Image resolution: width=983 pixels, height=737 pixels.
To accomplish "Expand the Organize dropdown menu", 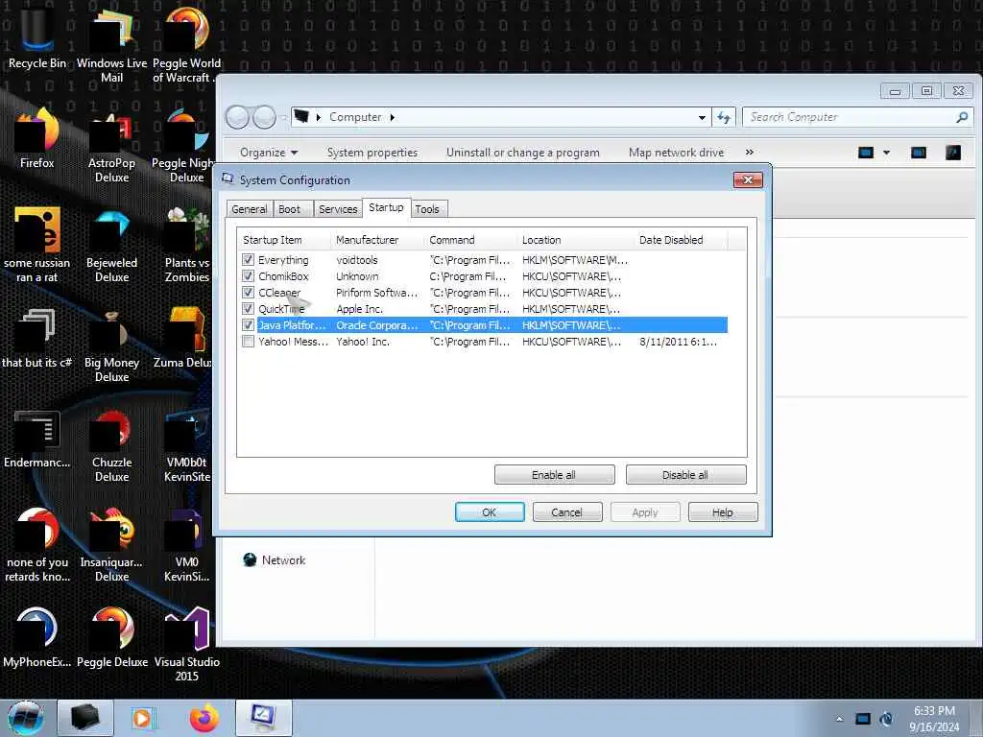I will click(269, 153).
